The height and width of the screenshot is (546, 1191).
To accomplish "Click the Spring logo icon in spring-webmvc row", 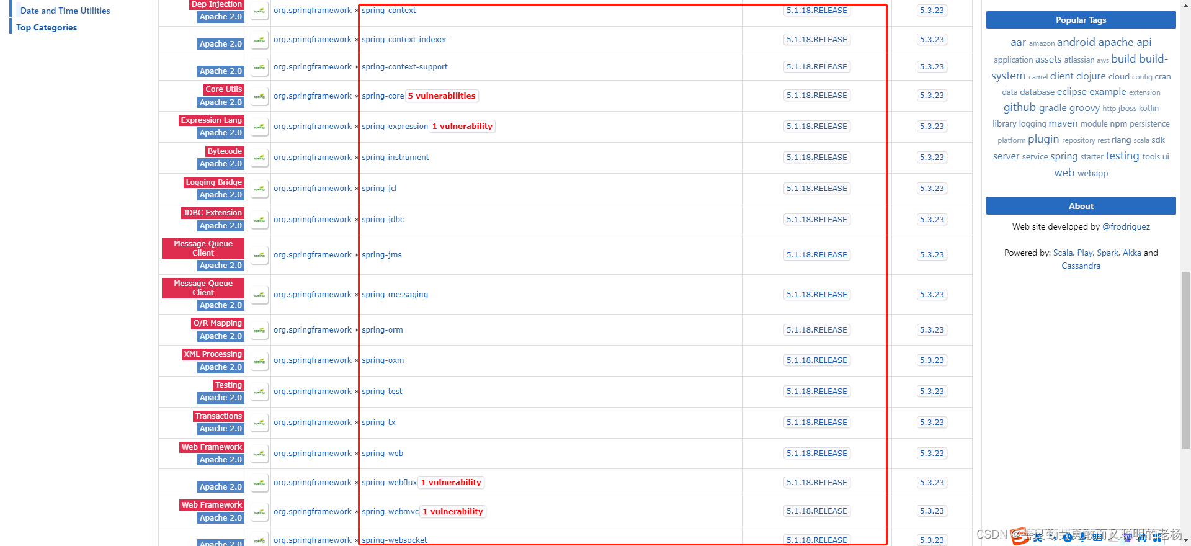I will click(259, 512).
